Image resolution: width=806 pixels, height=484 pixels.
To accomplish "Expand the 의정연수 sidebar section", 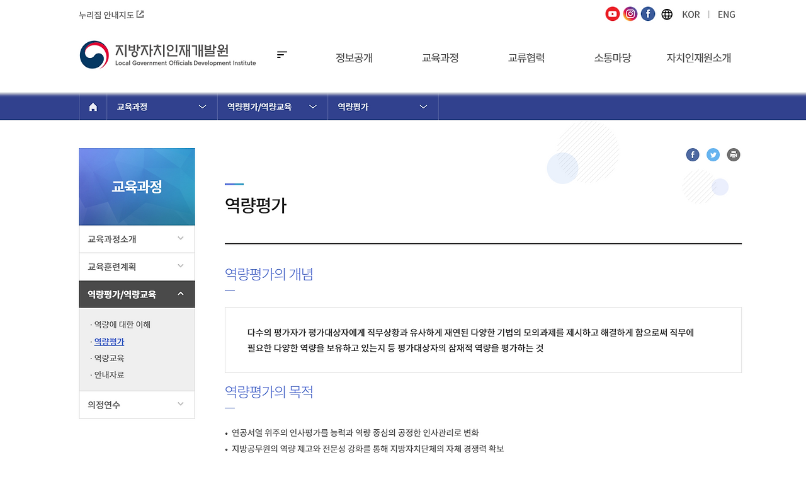I will click(x=137, y=405).
